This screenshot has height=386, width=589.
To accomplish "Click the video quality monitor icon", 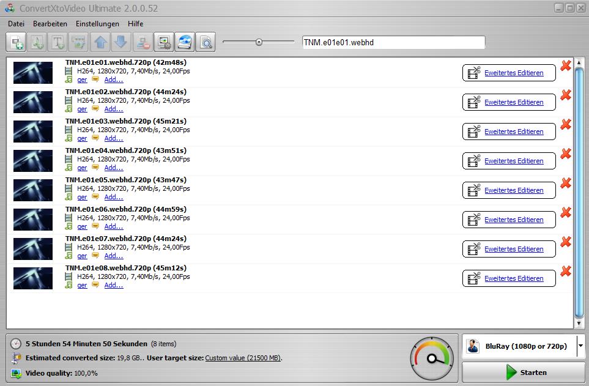I will [x=16, y=373].
